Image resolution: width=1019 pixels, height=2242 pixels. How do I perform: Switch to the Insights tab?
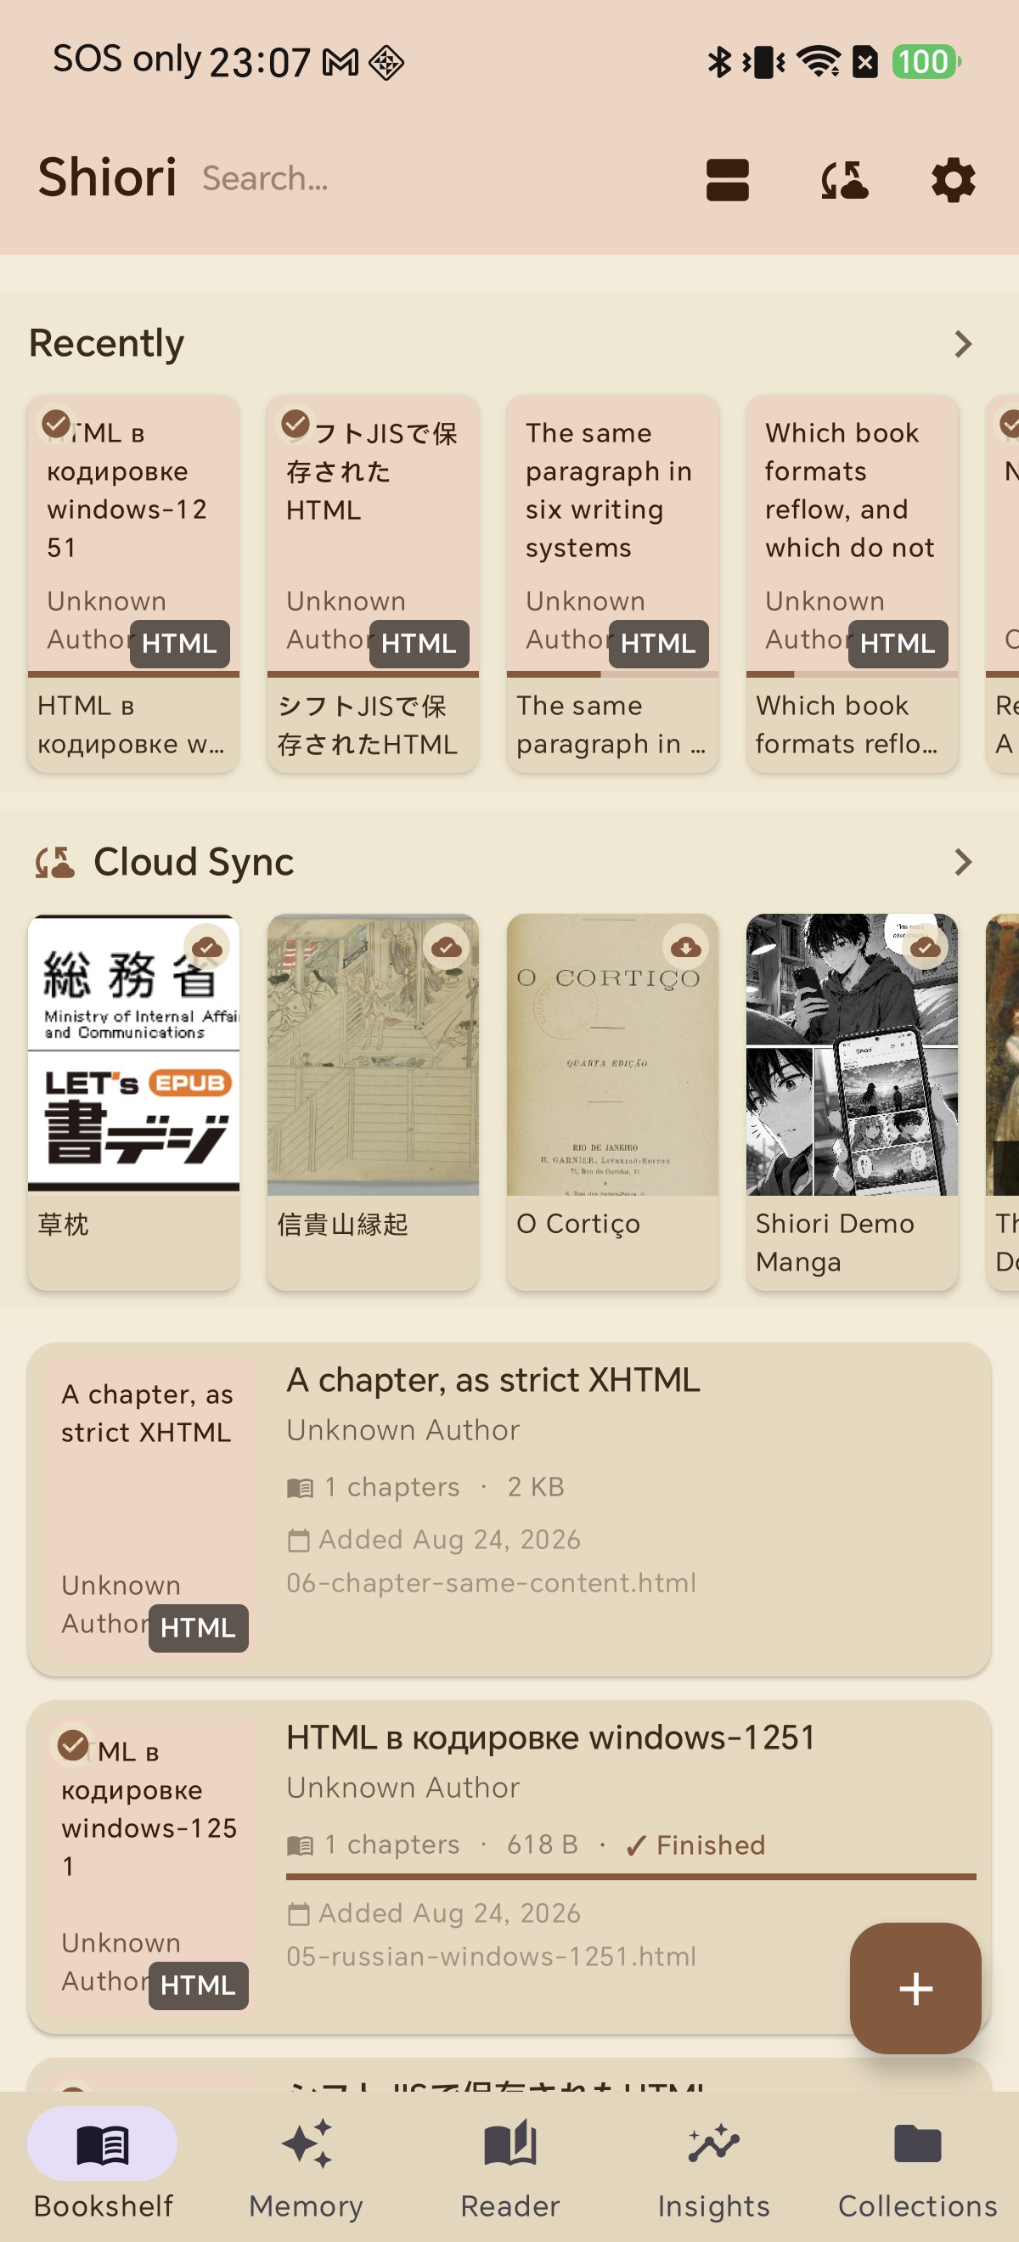pos(712,2167)
